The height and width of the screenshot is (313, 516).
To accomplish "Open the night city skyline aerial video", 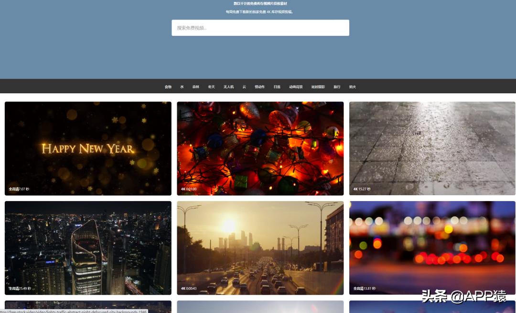I will coord(88,248).
